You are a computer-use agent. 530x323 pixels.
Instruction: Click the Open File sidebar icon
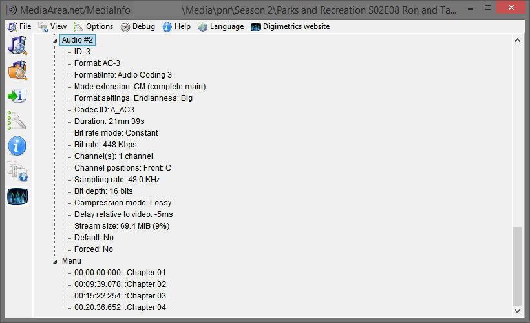17,45
